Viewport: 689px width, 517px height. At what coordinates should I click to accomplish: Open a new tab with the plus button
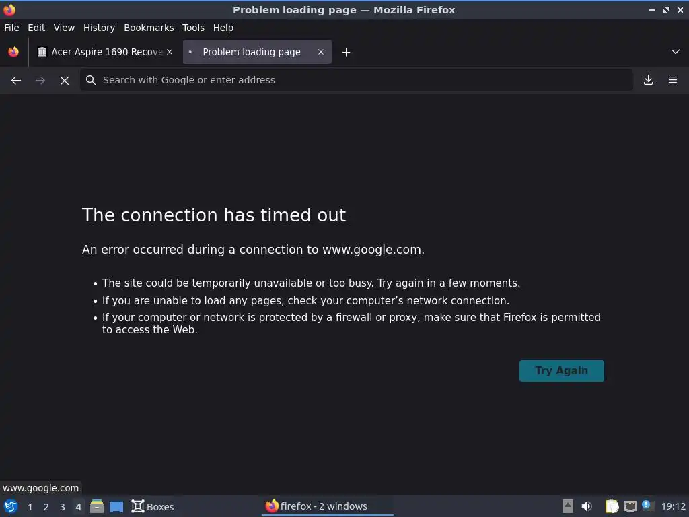[x=347, y=53]
